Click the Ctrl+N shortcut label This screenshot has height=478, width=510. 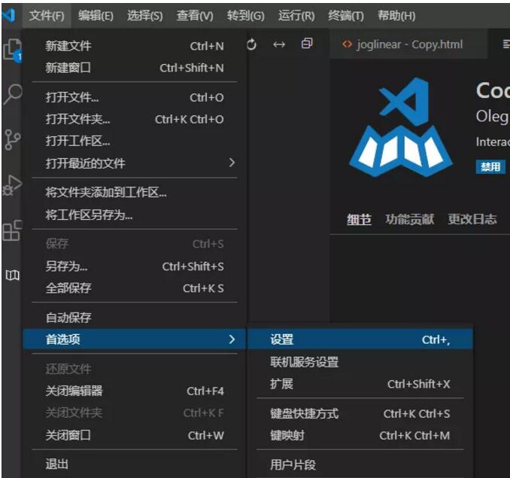click(207, 46)
